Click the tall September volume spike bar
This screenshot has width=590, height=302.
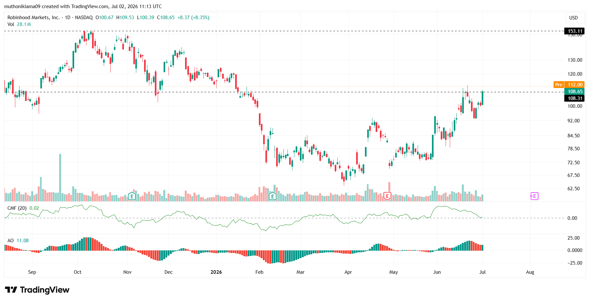(60, 177)
